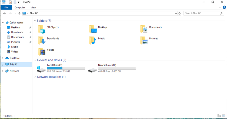Click the 'Devices and drives (2)' header label
227x119 pixels.
click(x=52, y=60)
